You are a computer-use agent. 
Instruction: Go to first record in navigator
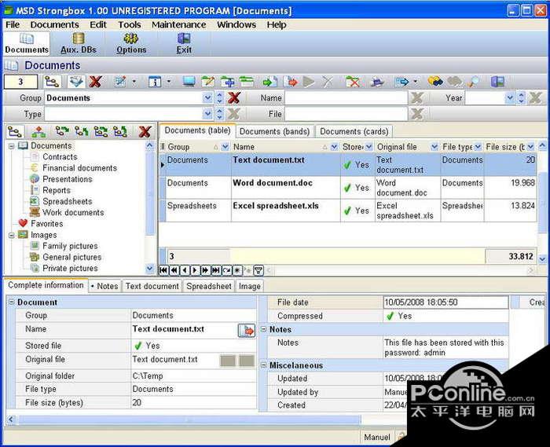[163, 270]
